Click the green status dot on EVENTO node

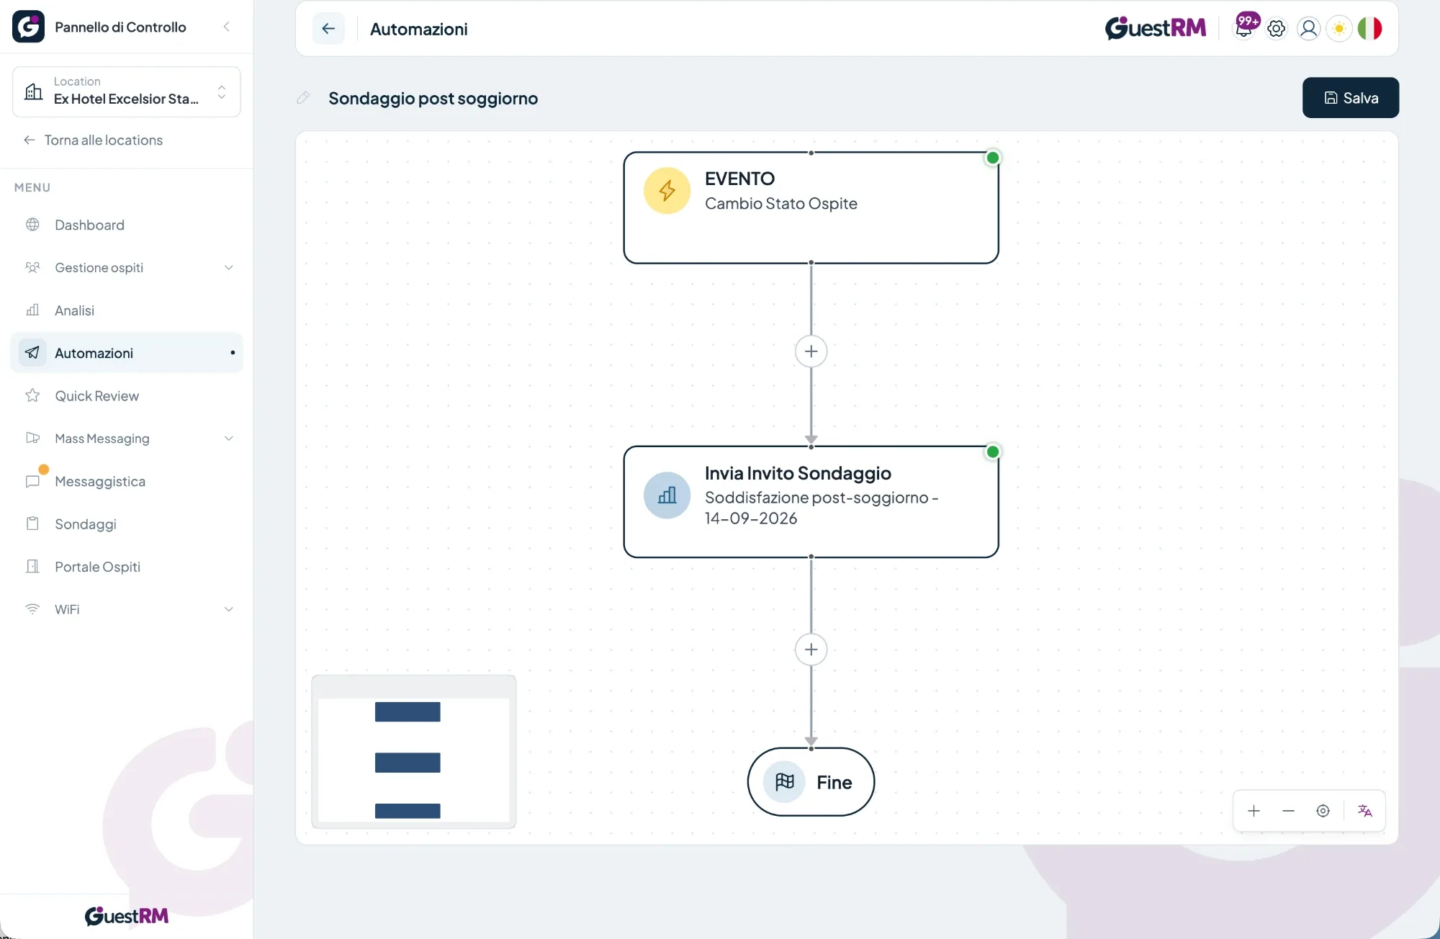(x=992, y=158)
